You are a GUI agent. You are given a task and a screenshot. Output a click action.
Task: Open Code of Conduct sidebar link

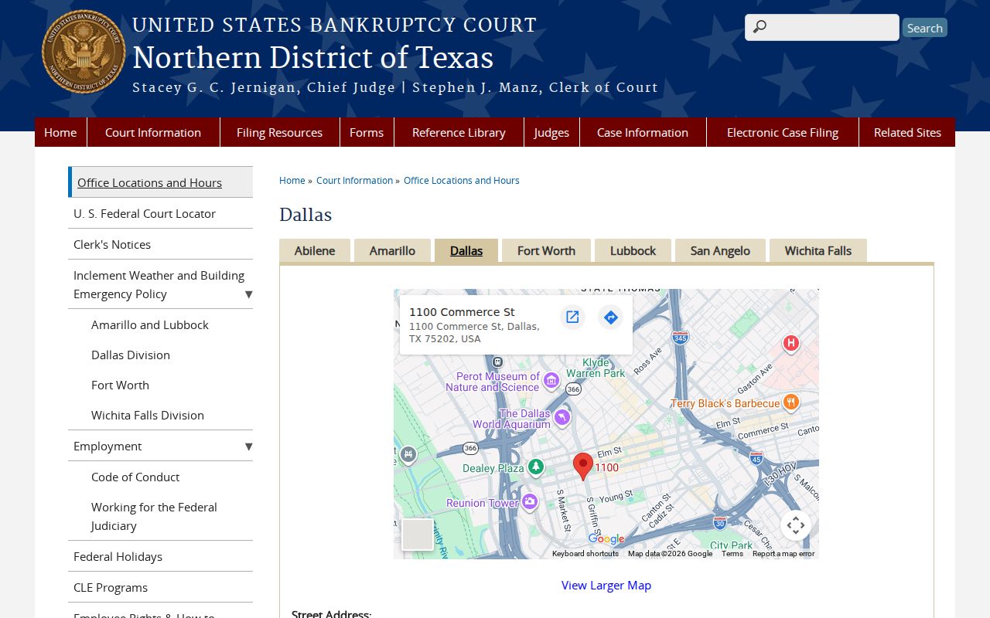coord(135,477)
